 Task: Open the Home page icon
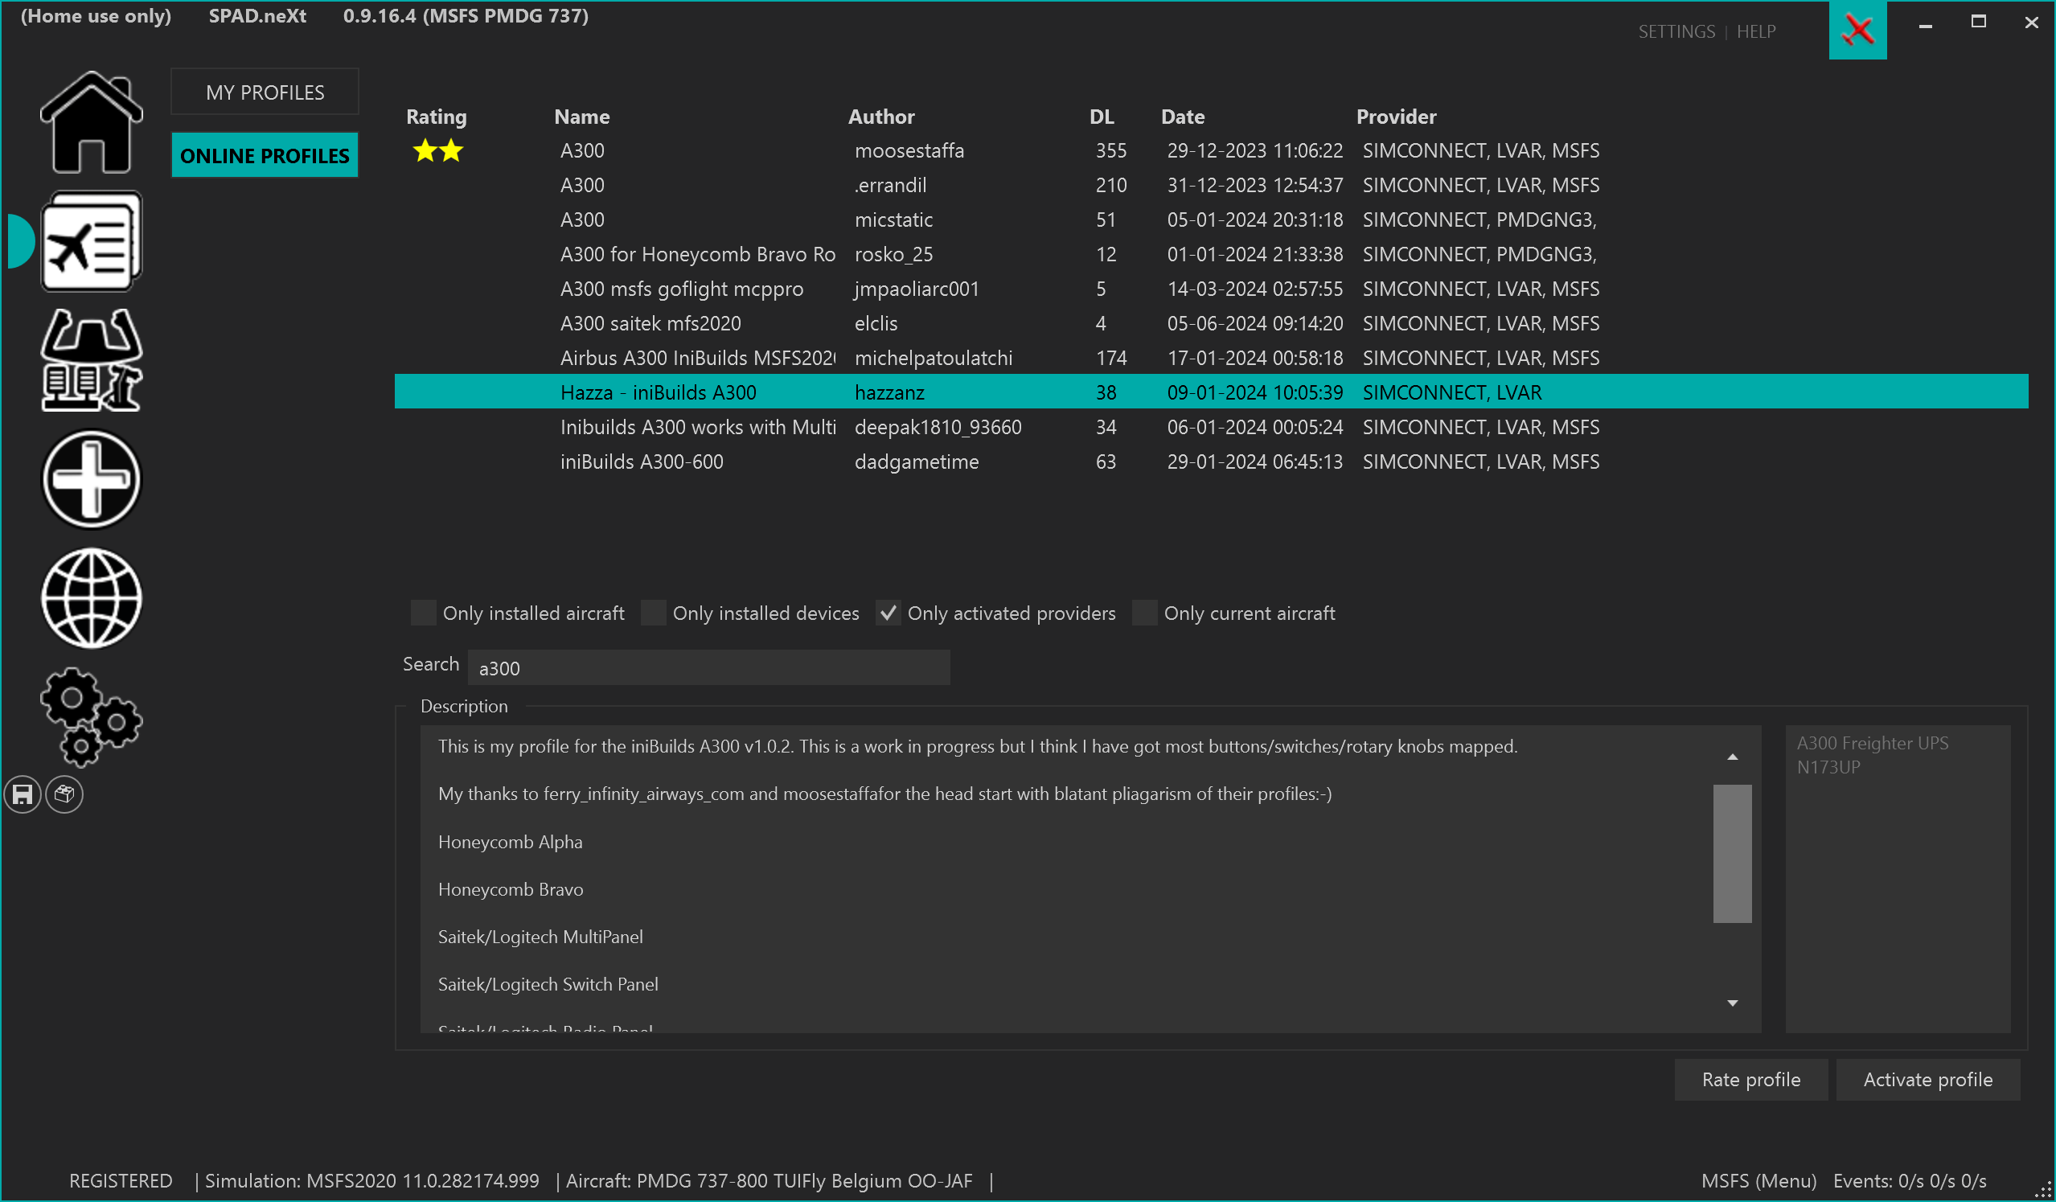(92, 122)
